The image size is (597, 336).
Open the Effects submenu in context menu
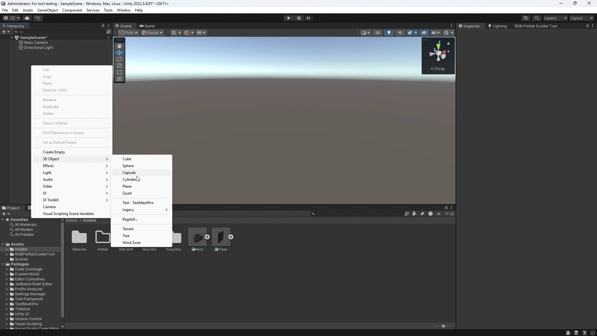click(72, 166)
